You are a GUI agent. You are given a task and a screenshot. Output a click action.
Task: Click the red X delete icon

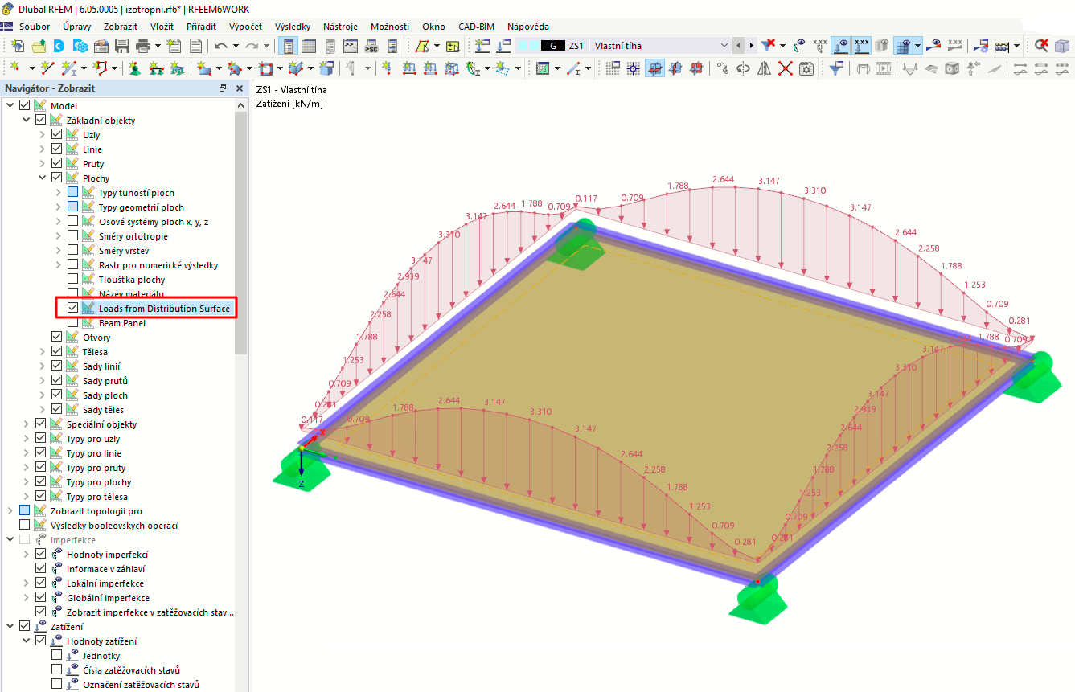click(785, 68)
